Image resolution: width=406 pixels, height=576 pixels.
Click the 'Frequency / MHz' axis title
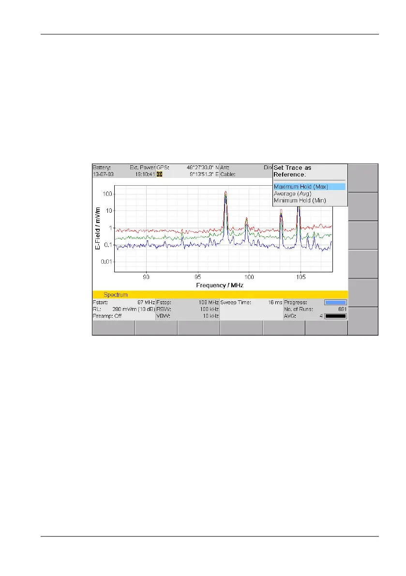(220, 285)
